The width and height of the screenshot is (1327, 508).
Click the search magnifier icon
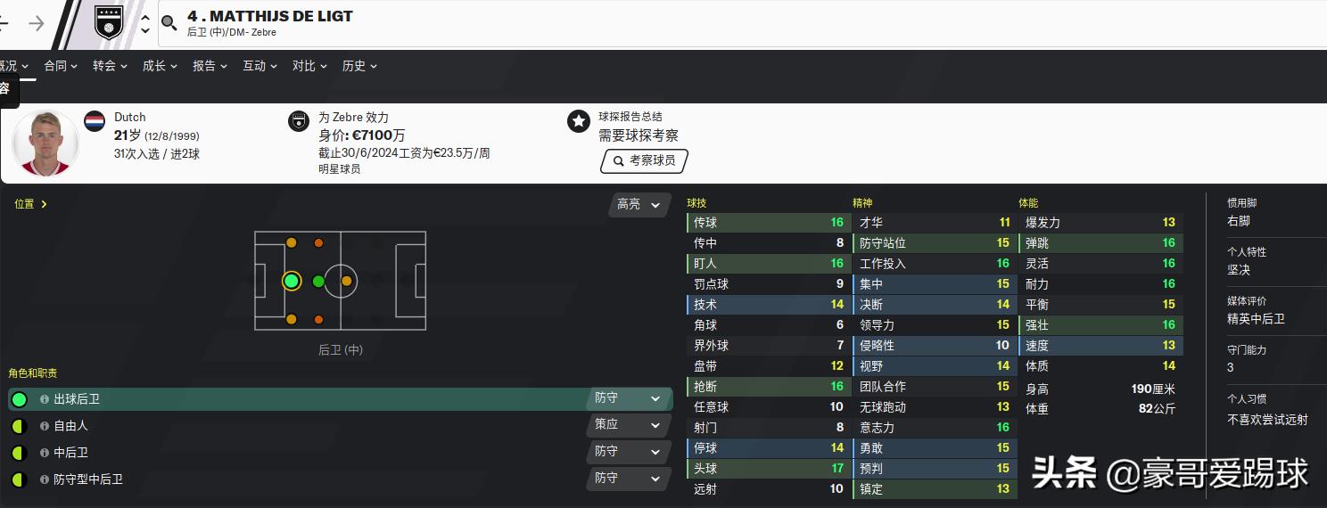pos(169,23)
